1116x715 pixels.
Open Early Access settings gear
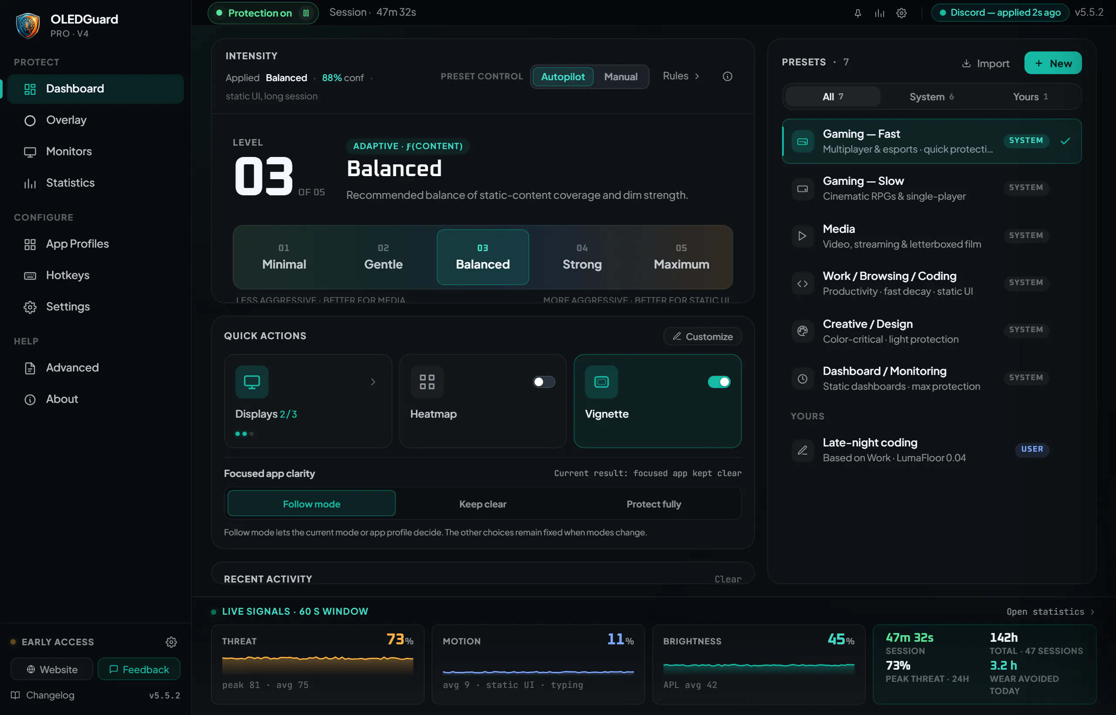171,642
